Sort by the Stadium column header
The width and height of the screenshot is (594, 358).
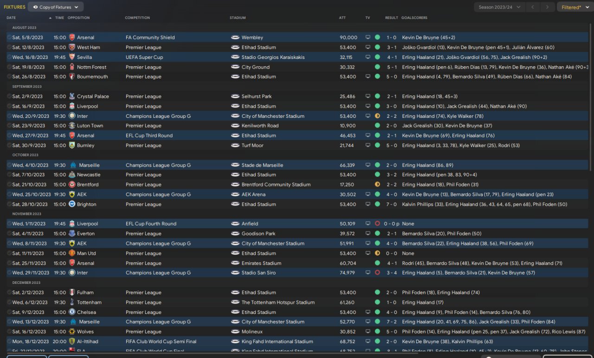click(238, 18)
